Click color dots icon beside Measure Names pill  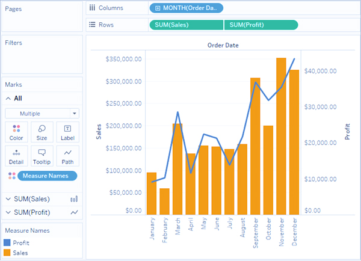(x=12, y=176)
